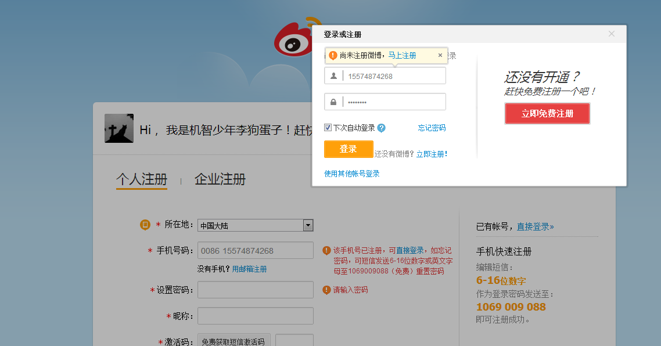The image size is (661, 346).
Task: Close the 登录或注册 dialog
Action: coord(611,34)
